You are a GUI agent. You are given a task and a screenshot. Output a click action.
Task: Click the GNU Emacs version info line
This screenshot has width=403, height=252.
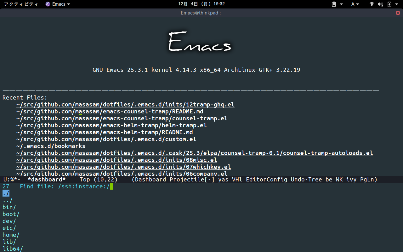click(x=196, y=70)
